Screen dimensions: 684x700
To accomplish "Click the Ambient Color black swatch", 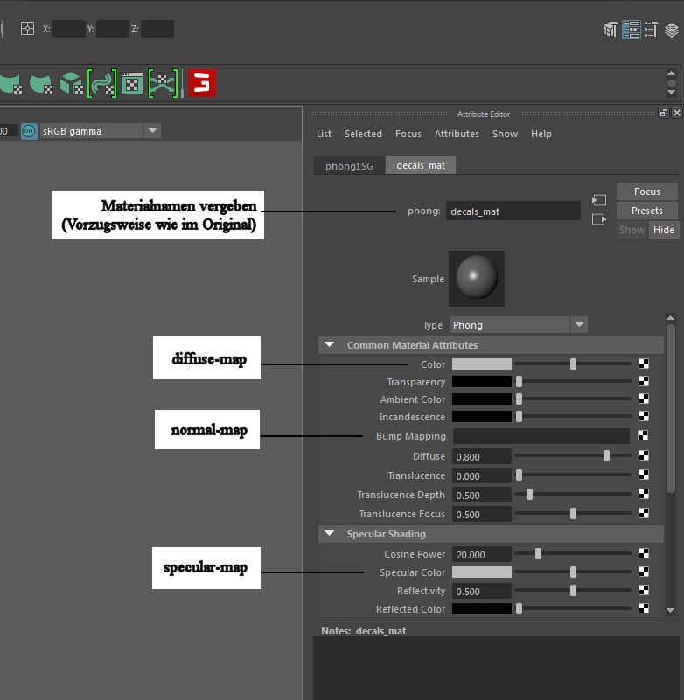I will click(x=481, y=399).
